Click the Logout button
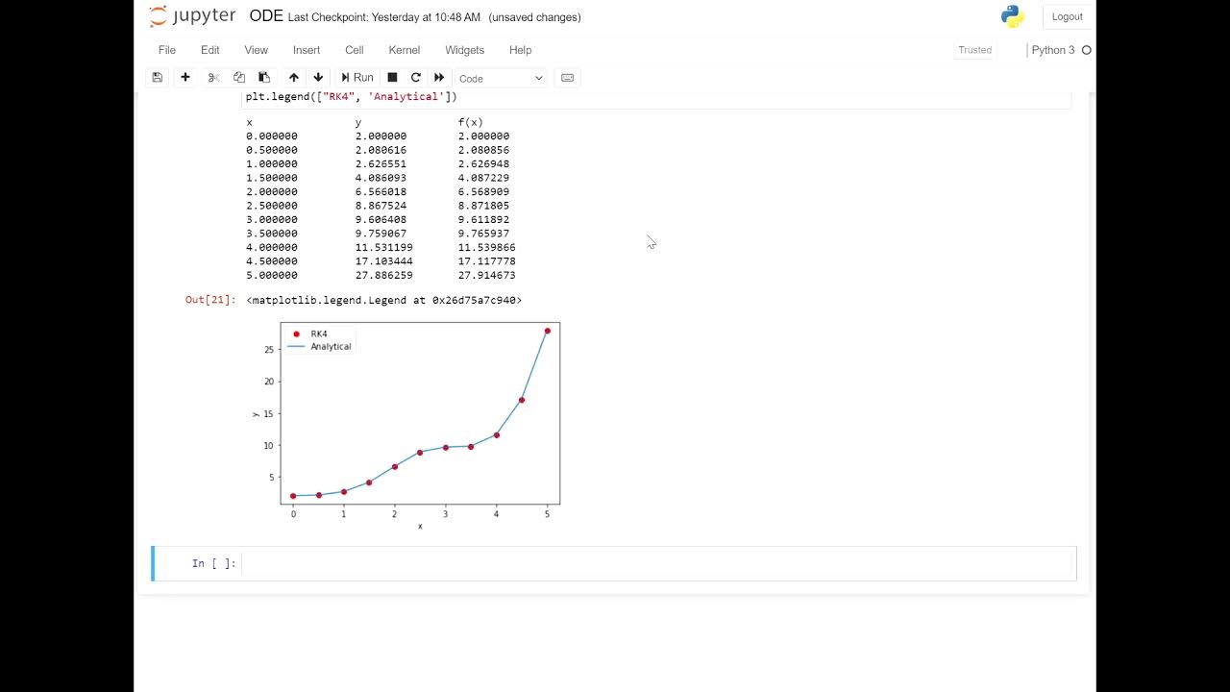The image size is (1230, 692). 1067,16
